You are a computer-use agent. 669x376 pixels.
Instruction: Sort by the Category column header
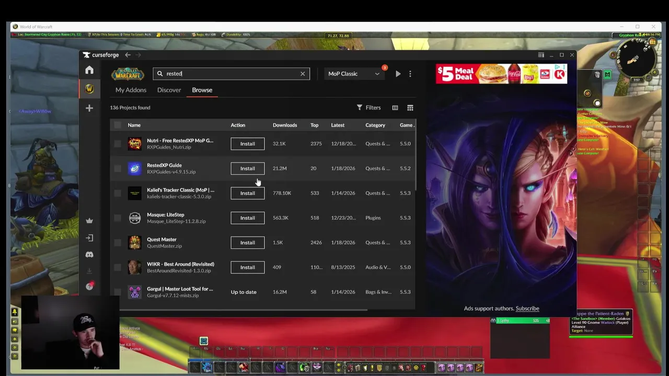tap(375, 125)
